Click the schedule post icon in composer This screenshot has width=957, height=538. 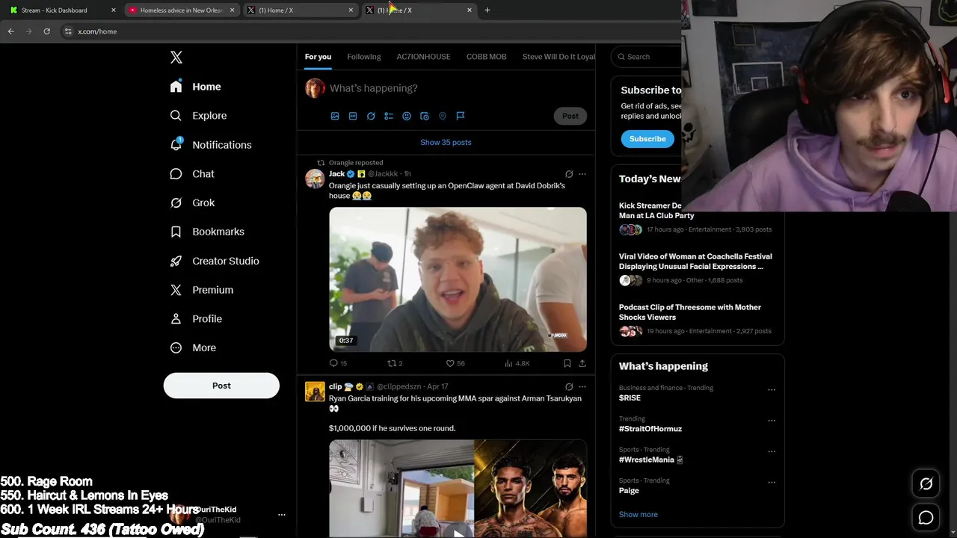(425, 116)
